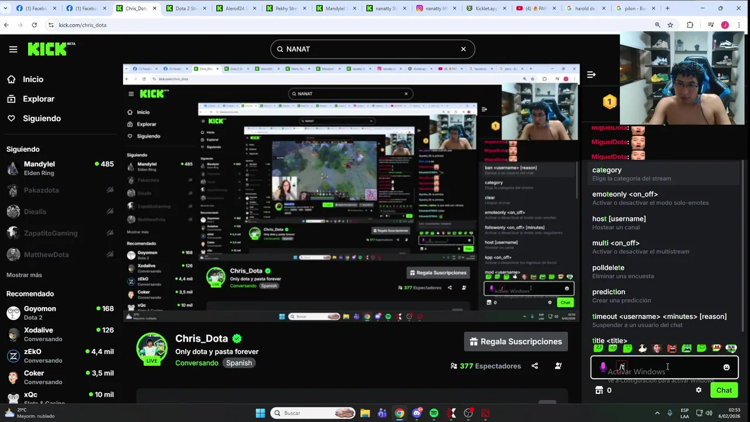Image resolution: width=750 pixels, height=422 pixels.
Task: Pick the crying green emote
Action: 687,349
